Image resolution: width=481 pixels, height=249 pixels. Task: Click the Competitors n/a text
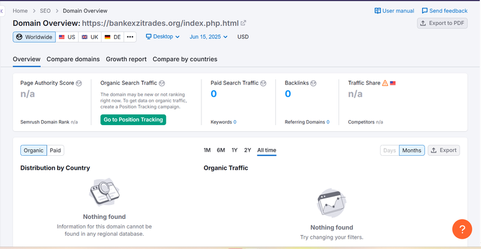click(x=366, y=122)
